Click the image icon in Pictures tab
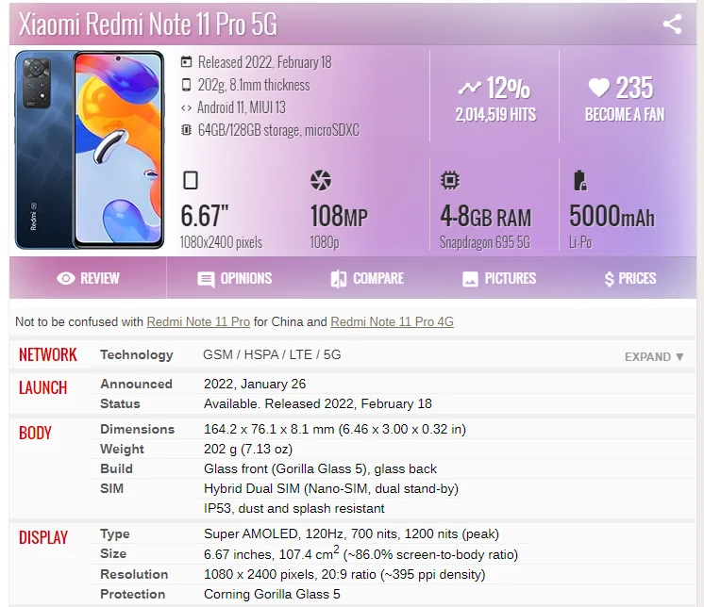This screenshot has width=704, height=607. [x=470, y=279]
